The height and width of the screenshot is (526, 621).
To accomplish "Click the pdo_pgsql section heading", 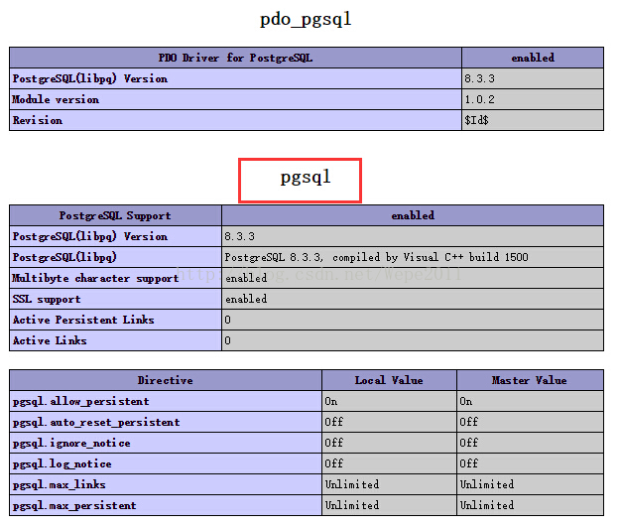I will pyautogui.click(x=306, y=20).
